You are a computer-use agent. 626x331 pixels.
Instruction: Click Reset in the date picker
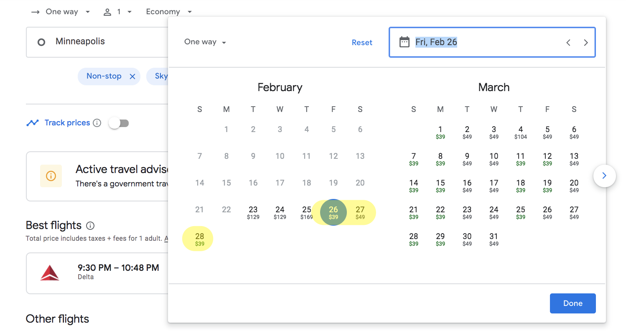(362, 42)
